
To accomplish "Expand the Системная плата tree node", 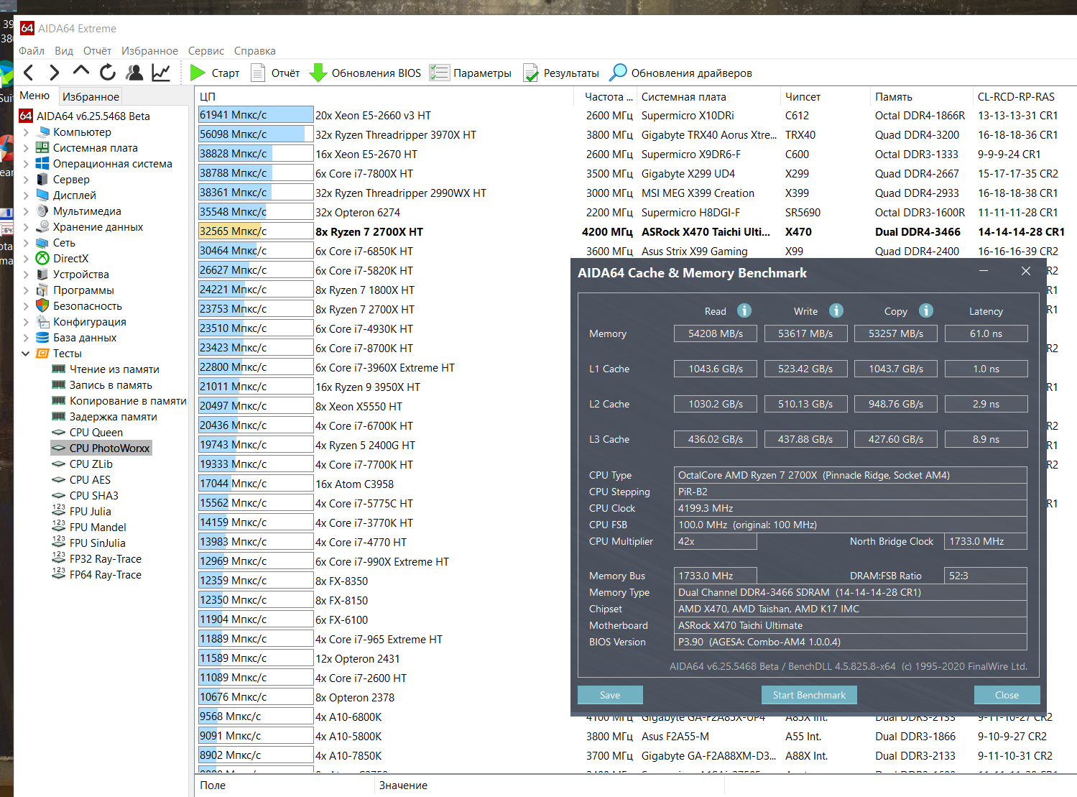I will coord(26,148).
